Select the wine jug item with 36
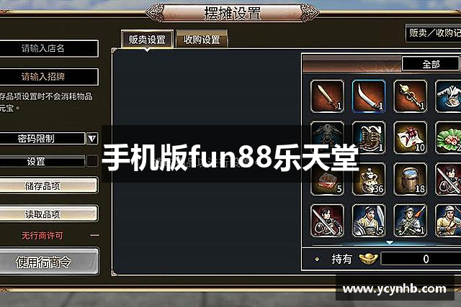This screenshot has height=307, width=461. pyautogui.click(x=369, y=179)
